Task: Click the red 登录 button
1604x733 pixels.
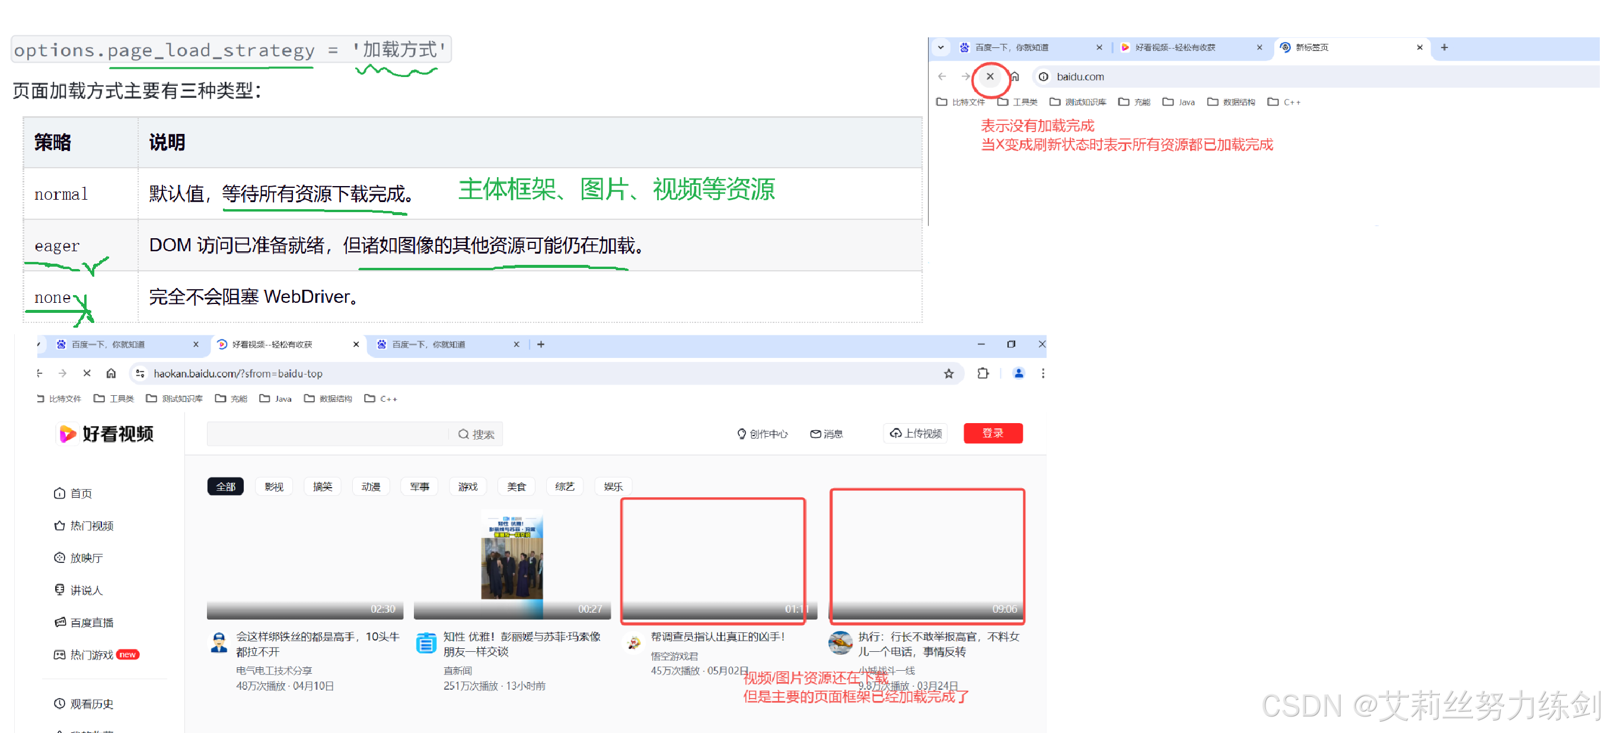Action: [993, 433]
